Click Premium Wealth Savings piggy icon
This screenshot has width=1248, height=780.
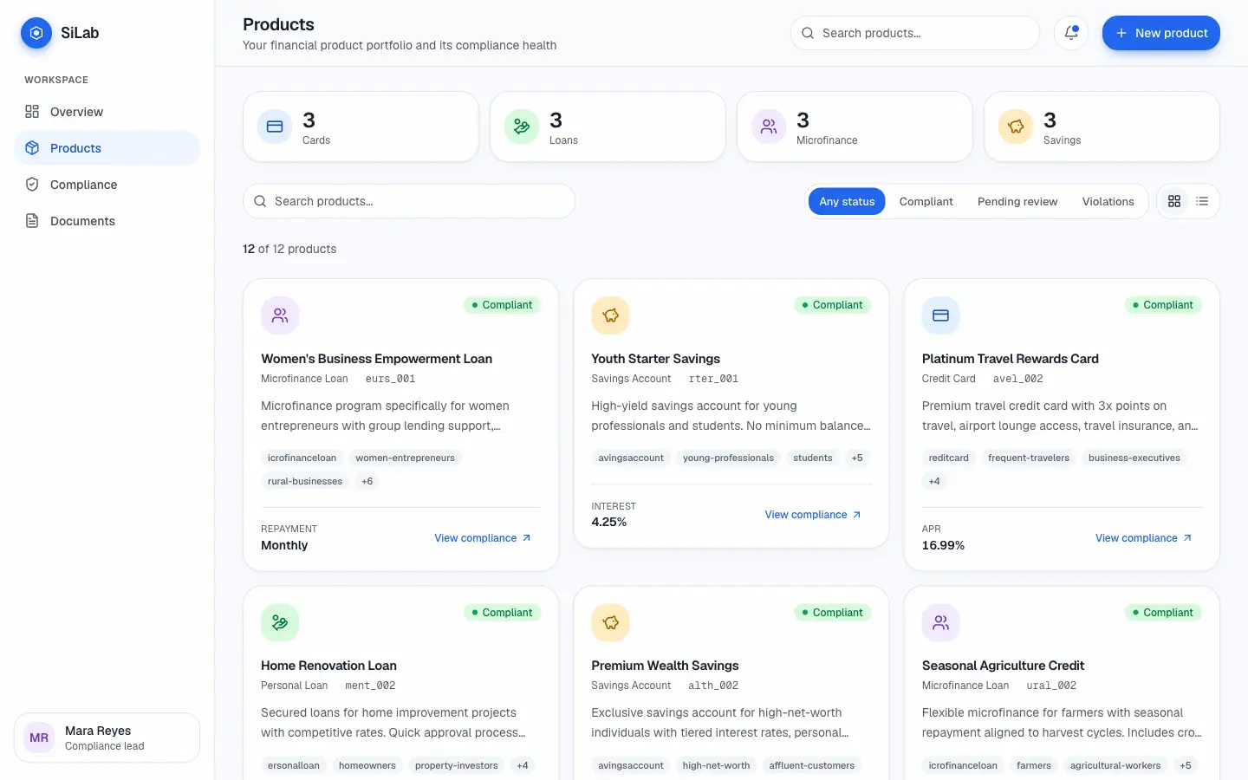tap(610, 622)
